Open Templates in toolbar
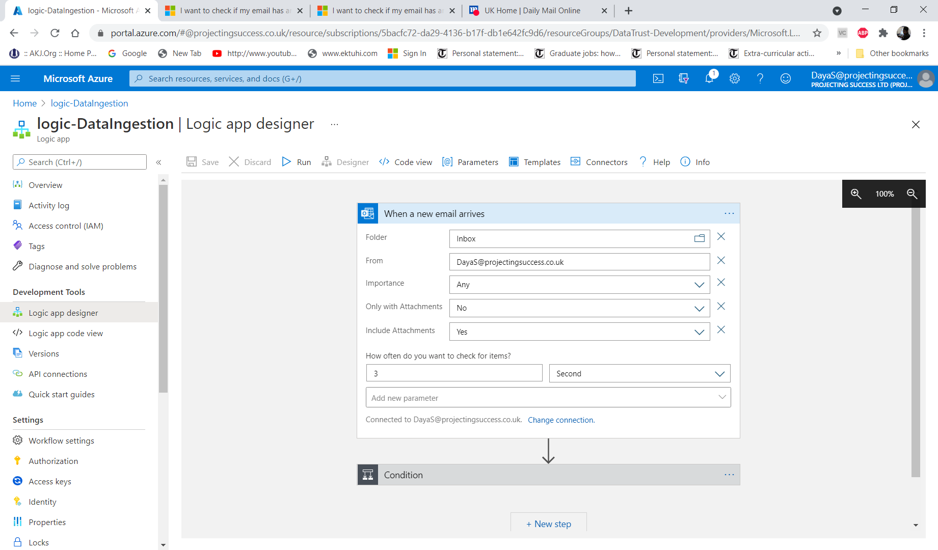The height and width of the screenshot is (550, 938). coord(534,162)
